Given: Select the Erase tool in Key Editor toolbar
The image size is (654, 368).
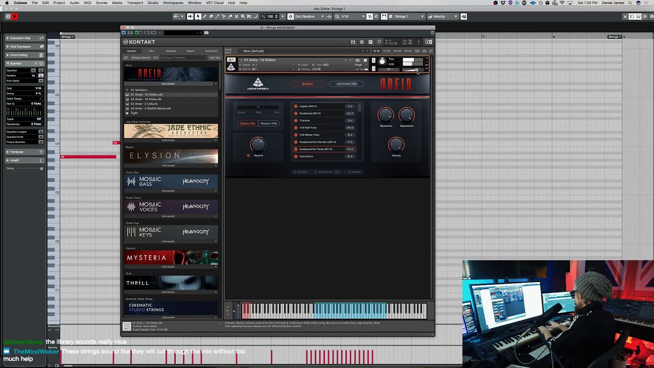Looking at the screenshot, I should (211, 16).
